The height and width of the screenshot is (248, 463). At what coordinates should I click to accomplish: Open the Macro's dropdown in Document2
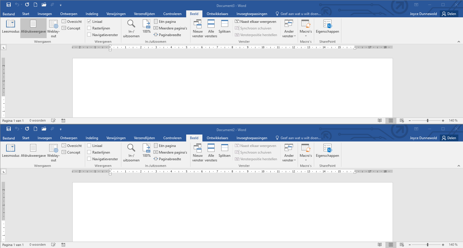pos(306,152)
